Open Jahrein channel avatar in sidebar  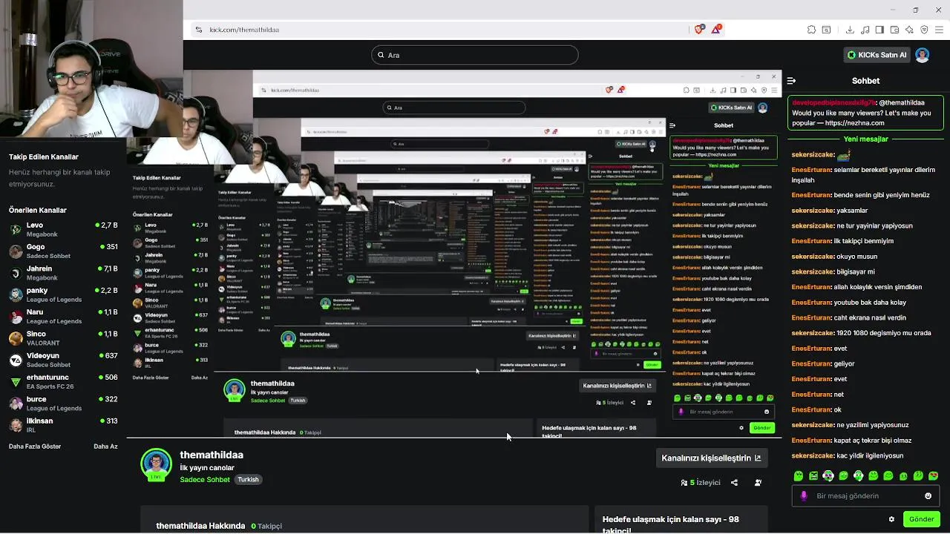(x=16, y=273)
